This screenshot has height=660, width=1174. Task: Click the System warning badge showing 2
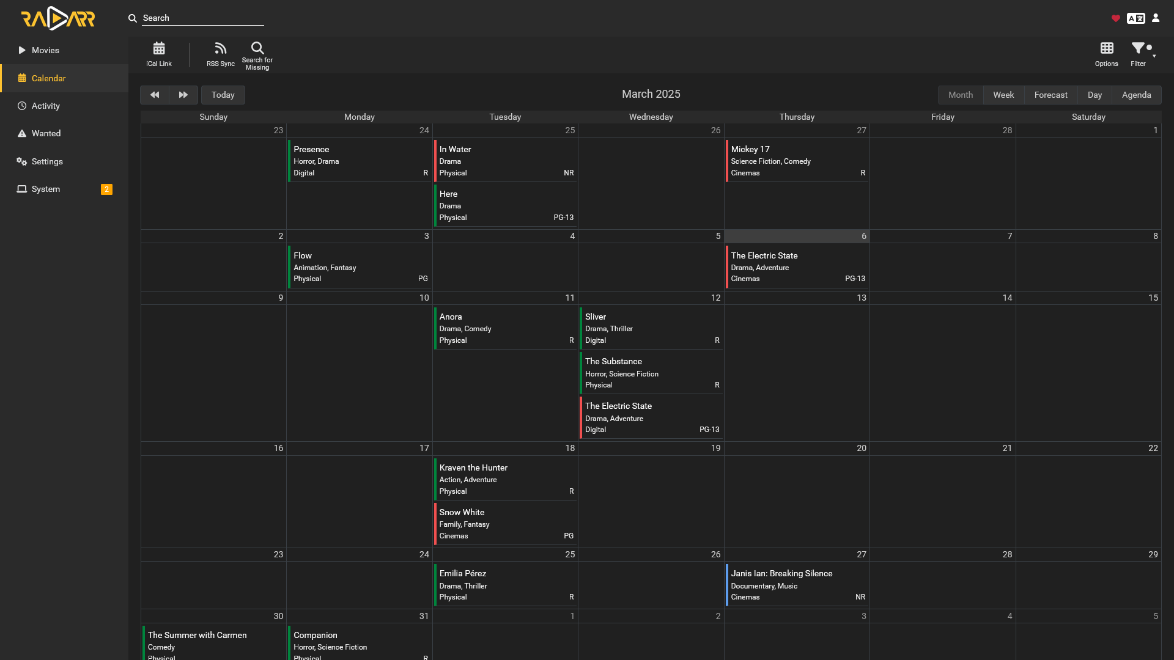pos(106,189)
